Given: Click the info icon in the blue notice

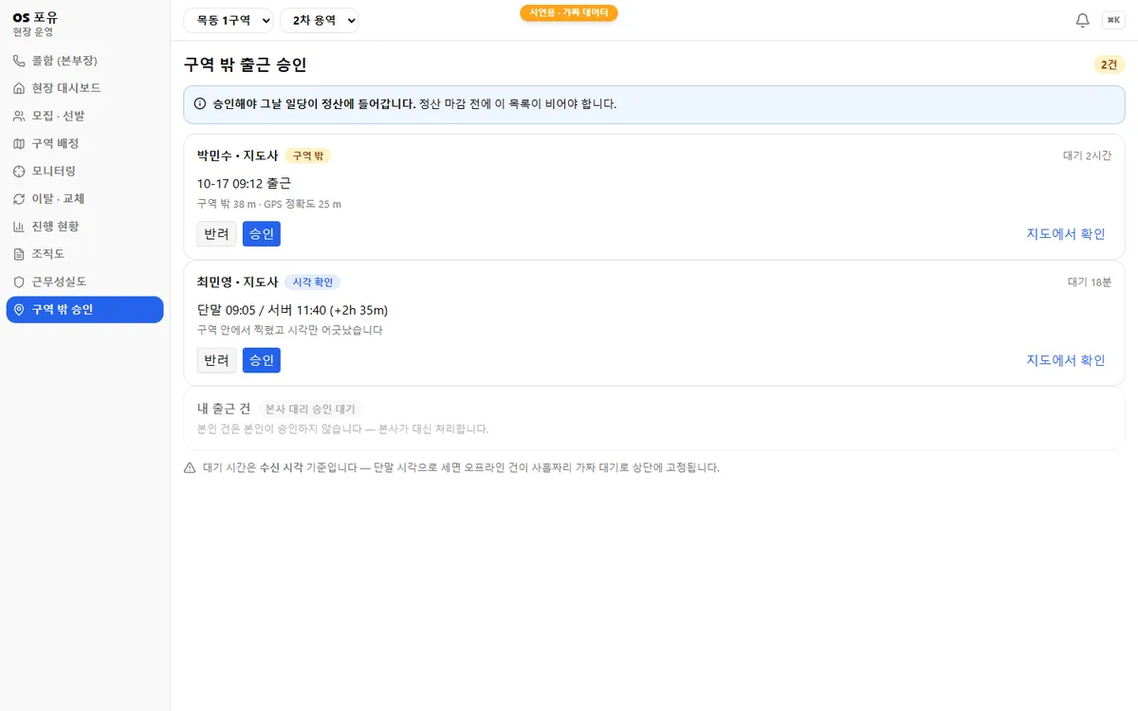Looking at the screenshot, I should coord(199,104).
